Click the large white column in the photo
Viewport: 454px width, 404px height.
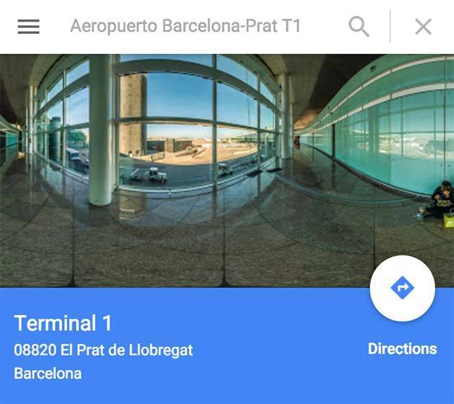point(100,130)
